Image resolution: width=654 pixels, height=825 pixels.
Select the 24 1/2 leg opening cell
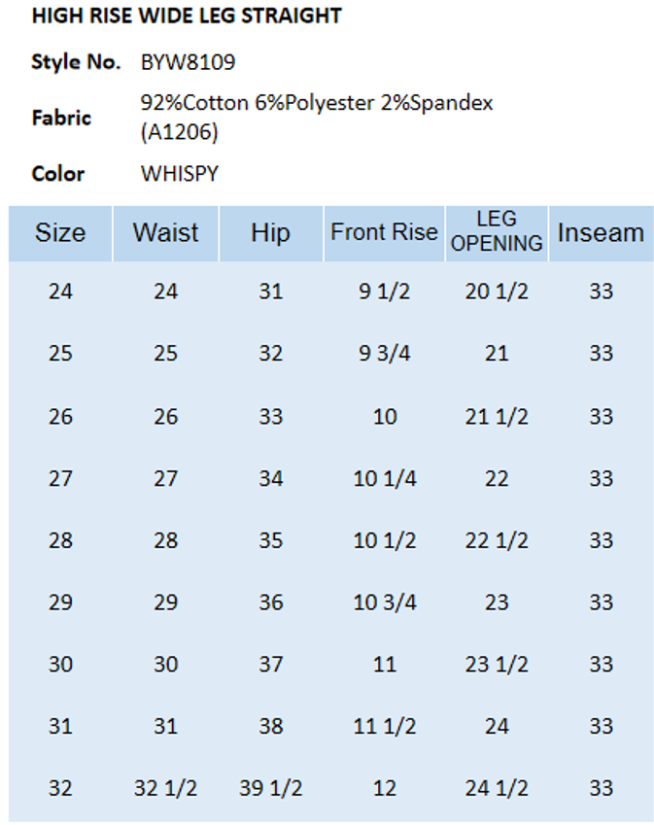point(497,789)
